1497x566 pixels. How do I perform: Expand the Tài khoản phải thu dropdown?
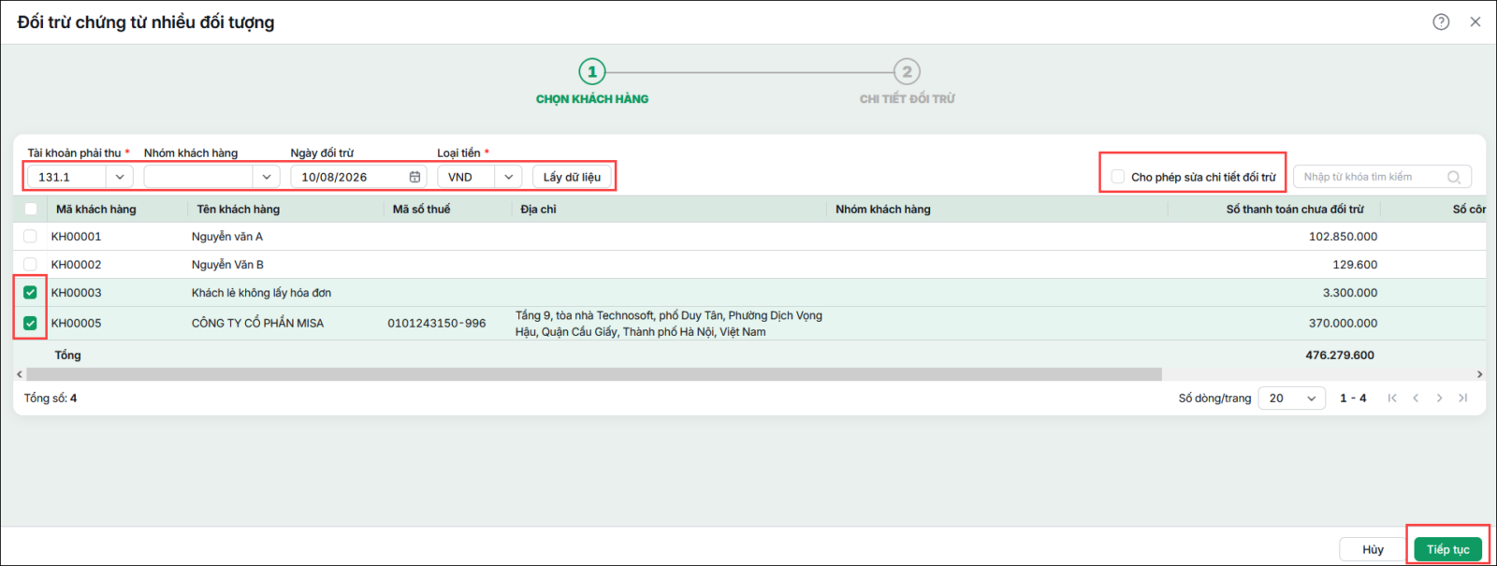click(120, 177)
